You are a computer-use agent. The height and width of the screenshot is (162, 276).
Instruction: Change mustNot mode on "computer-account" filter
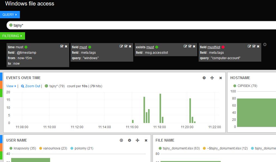pyautogui.click(x=214, y=47)
